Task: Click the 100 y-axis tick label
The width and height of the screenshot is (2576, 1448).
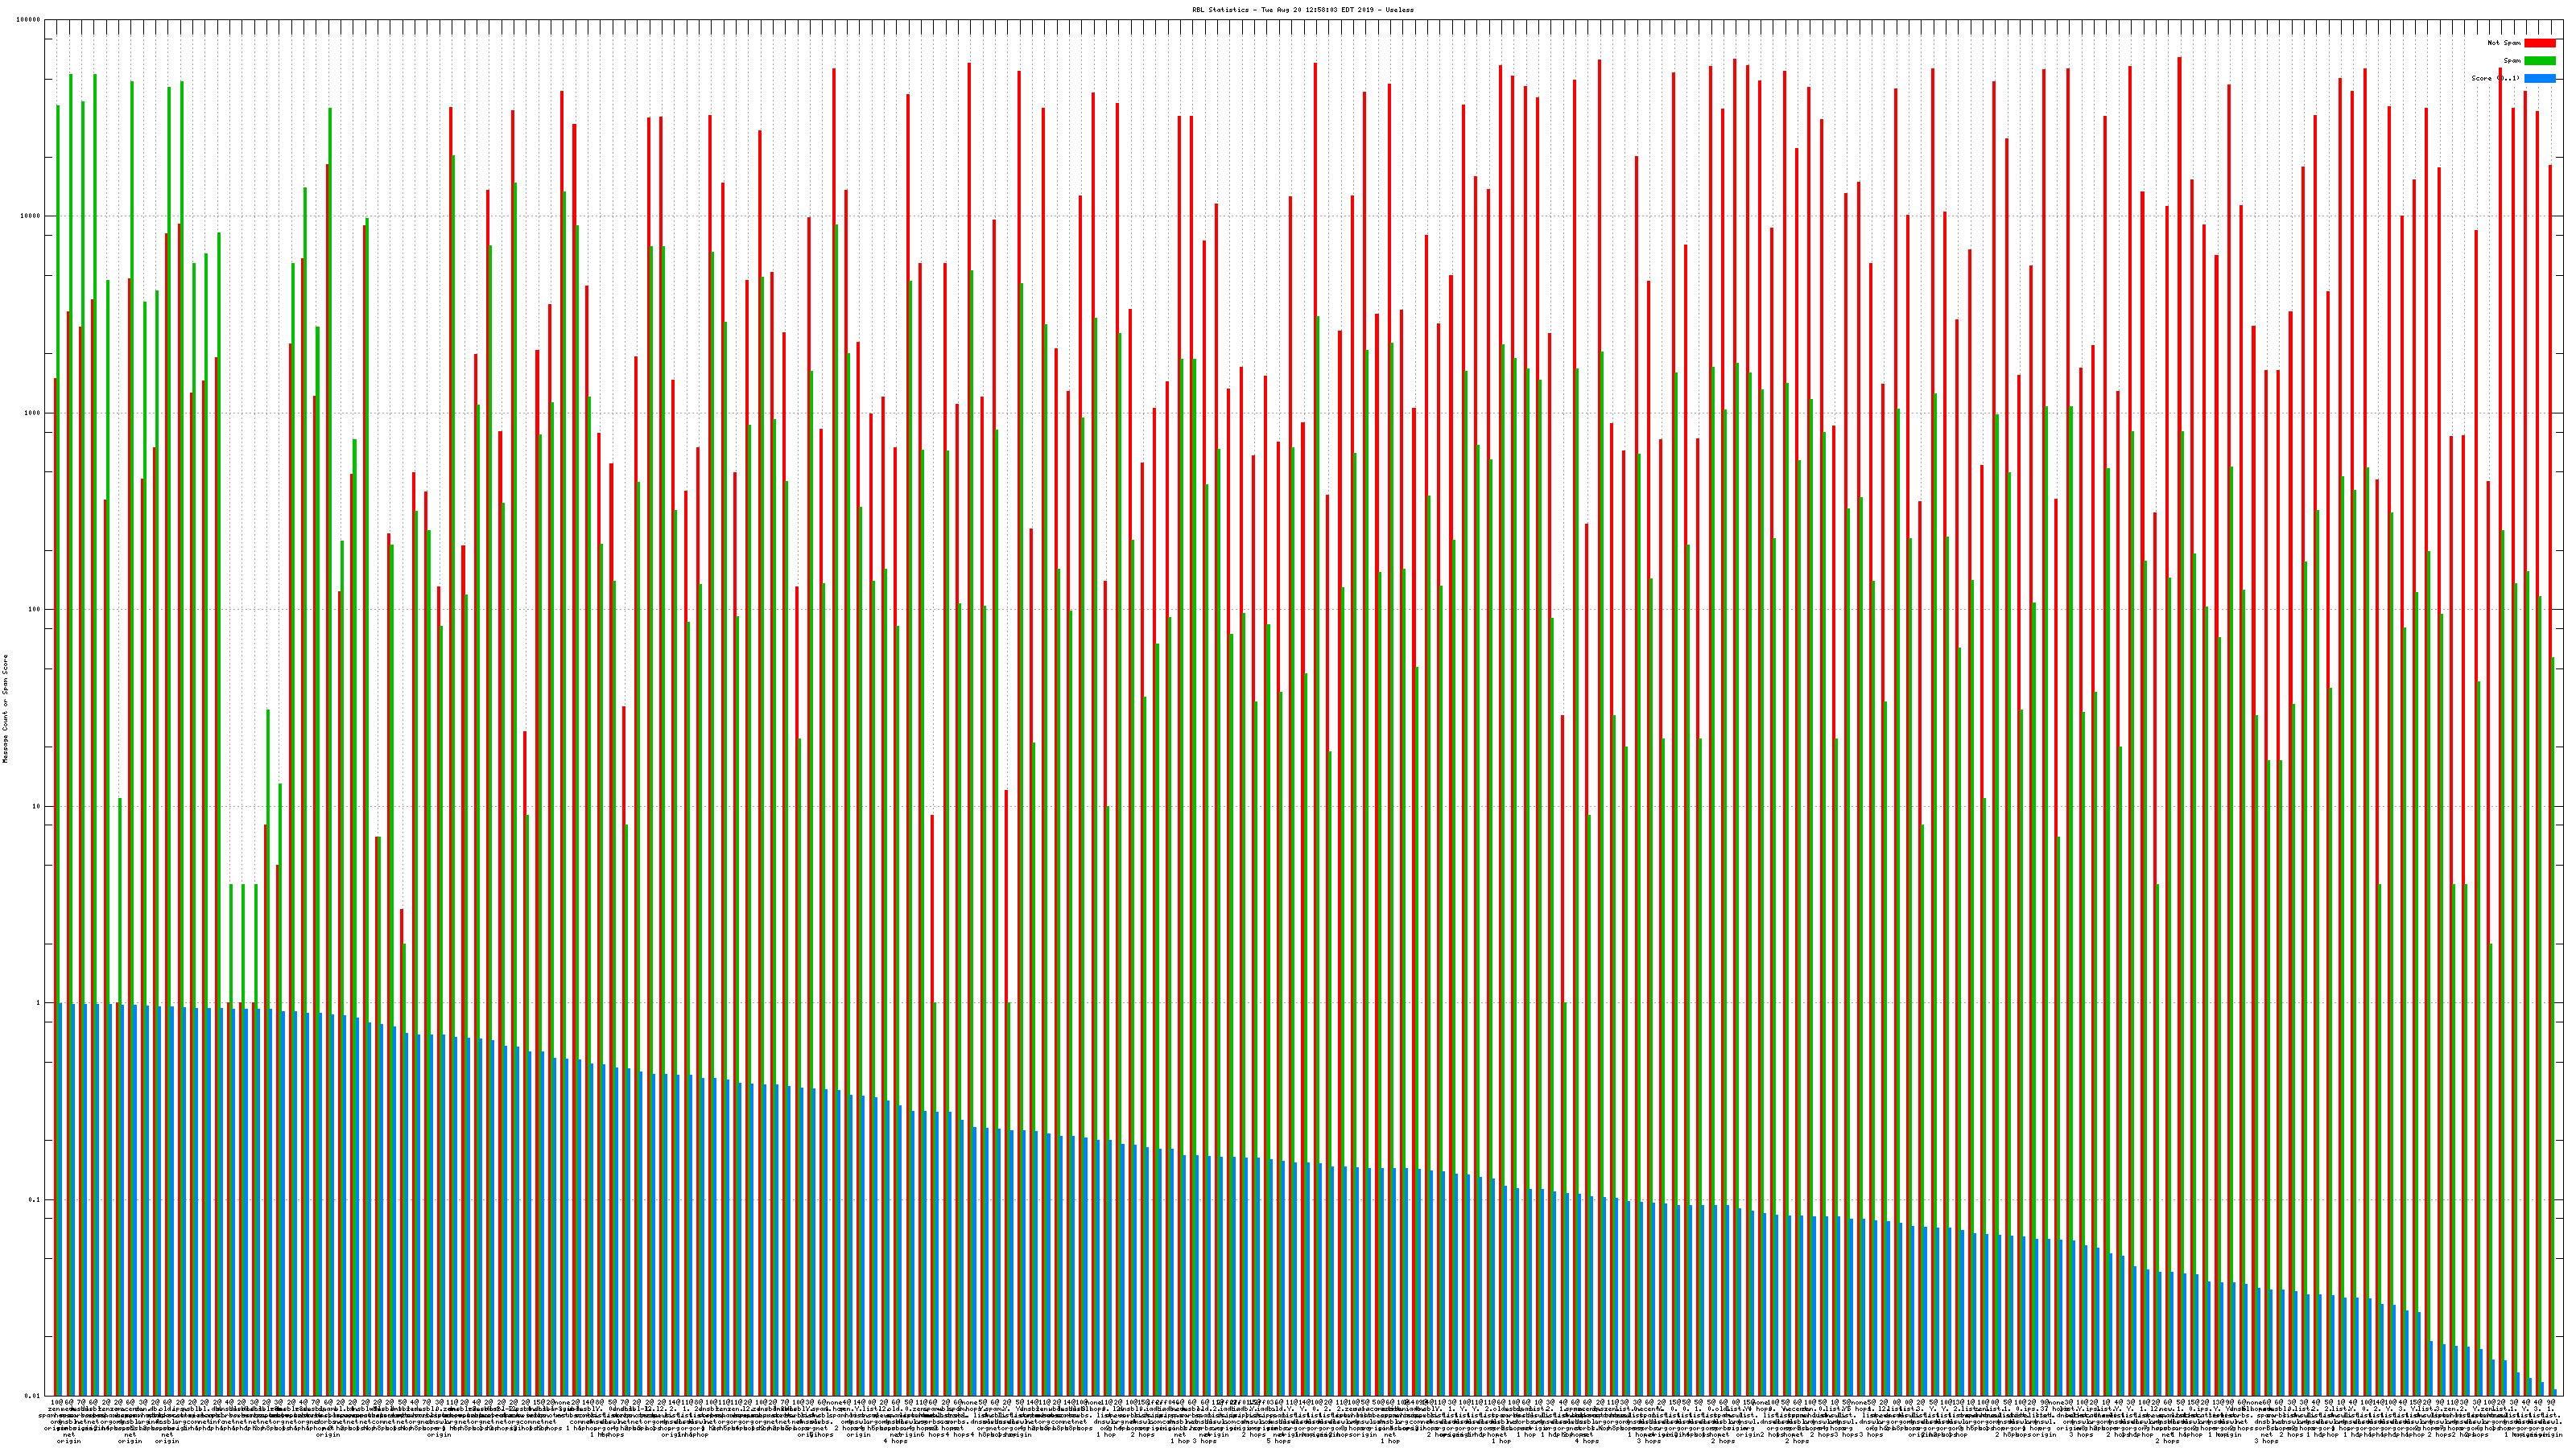Action: tap(35, 610)
